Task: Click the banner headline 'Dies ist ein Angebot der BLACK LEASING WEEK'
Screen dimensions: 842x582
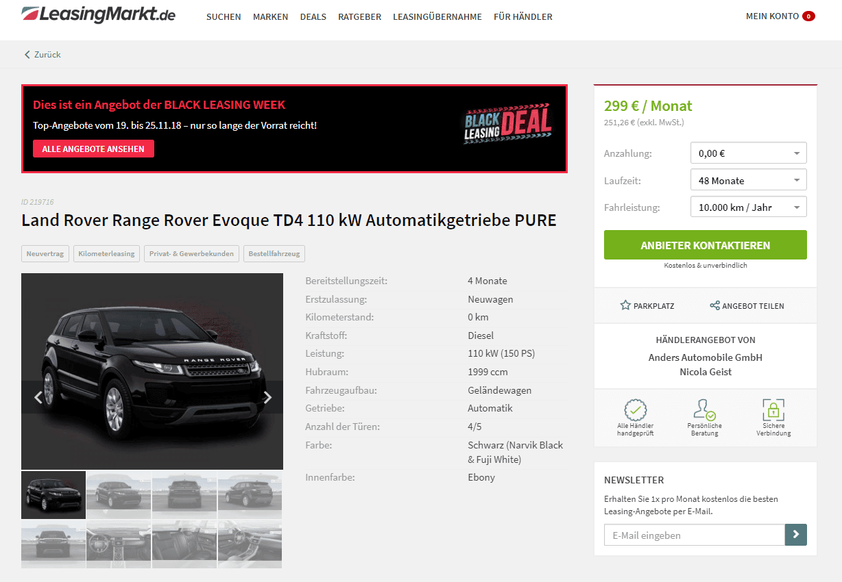Action: pyautogui.click(x=159, y=105)
